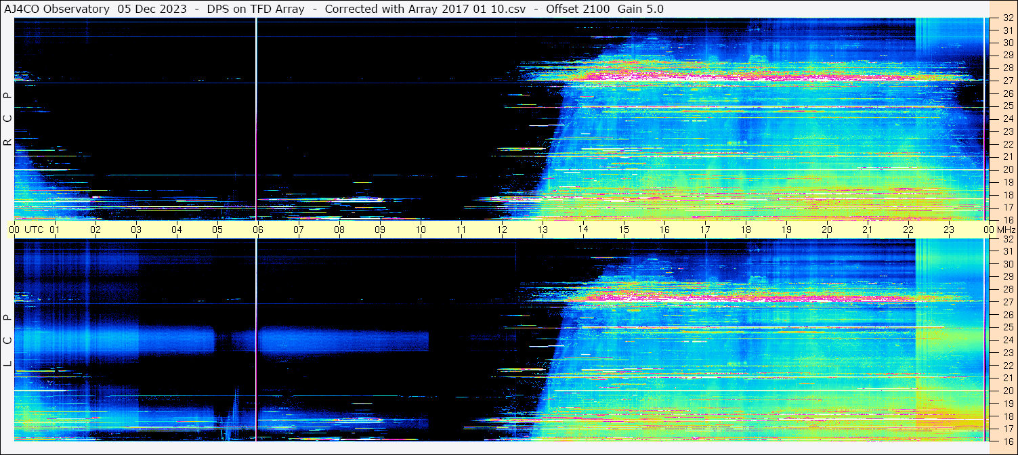Click the 31 MHz tick of LCP panel

click(x=1007, y=252)
